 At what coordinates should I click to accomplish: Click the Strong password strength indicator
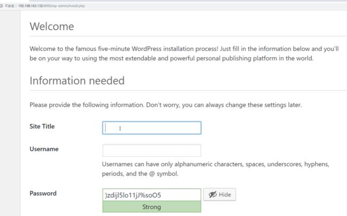[152, 207]
